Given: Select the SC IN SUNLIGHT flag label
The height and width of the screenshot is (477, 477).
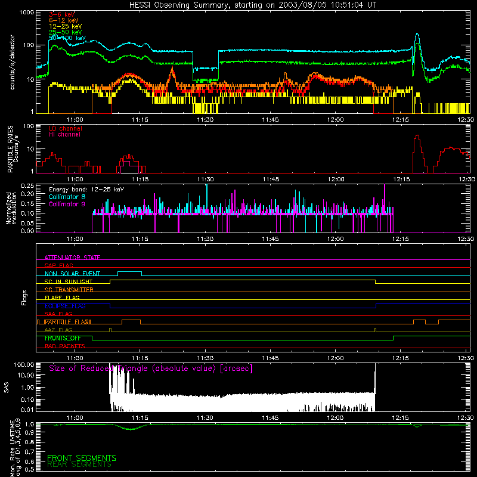Looking at the screenshot, I should [x=69, y=281].
